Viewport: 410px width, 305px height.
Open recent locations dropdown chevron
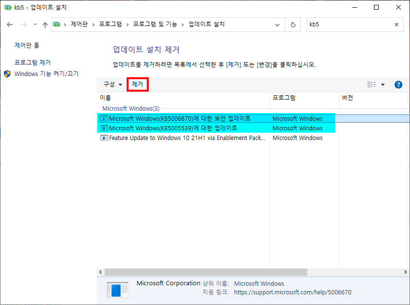point(35,25)
